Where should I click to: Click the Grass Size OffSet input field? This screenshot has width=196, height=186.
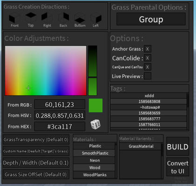[x=36, y=174]
